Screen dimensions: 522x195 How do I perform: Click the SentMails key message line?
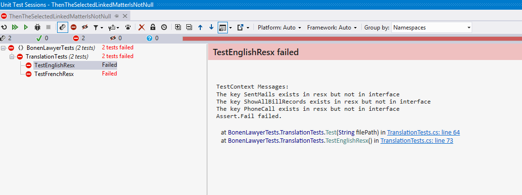tap(308, 94)
